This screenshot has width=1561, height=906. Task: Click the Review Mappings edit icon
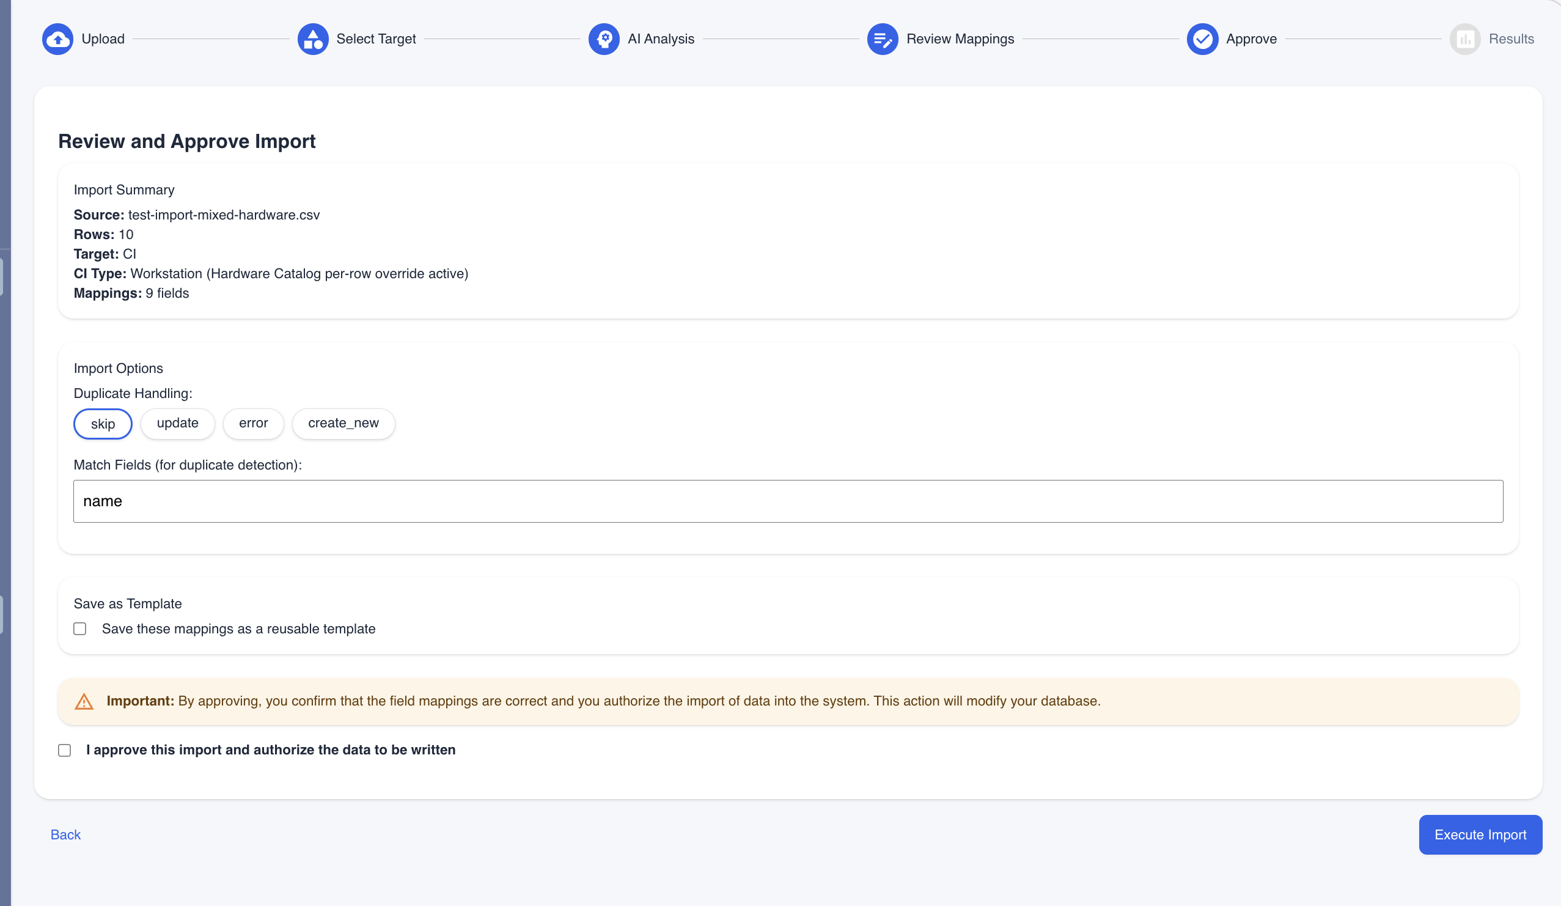tap(882, 39)
